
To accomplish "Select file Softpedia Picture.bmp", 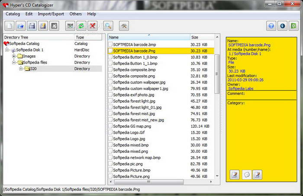I will point(132,170).
